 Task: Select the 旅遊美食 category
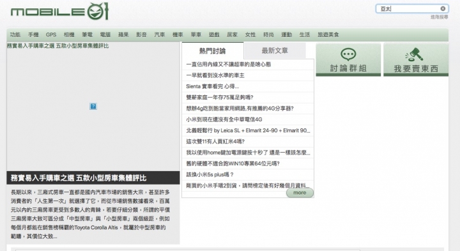328,34
